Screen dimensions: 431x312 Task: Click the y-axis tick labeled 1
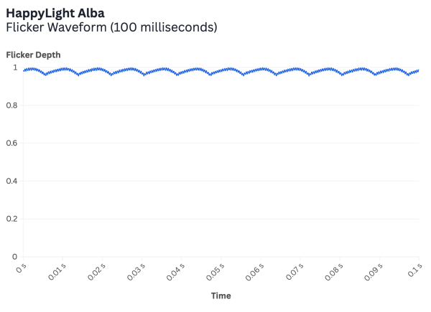click(15, 68)
